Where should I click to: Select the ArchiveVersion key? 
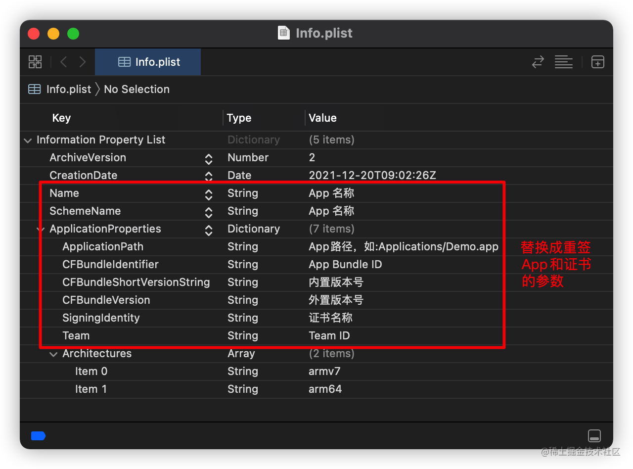pos(88,157)
